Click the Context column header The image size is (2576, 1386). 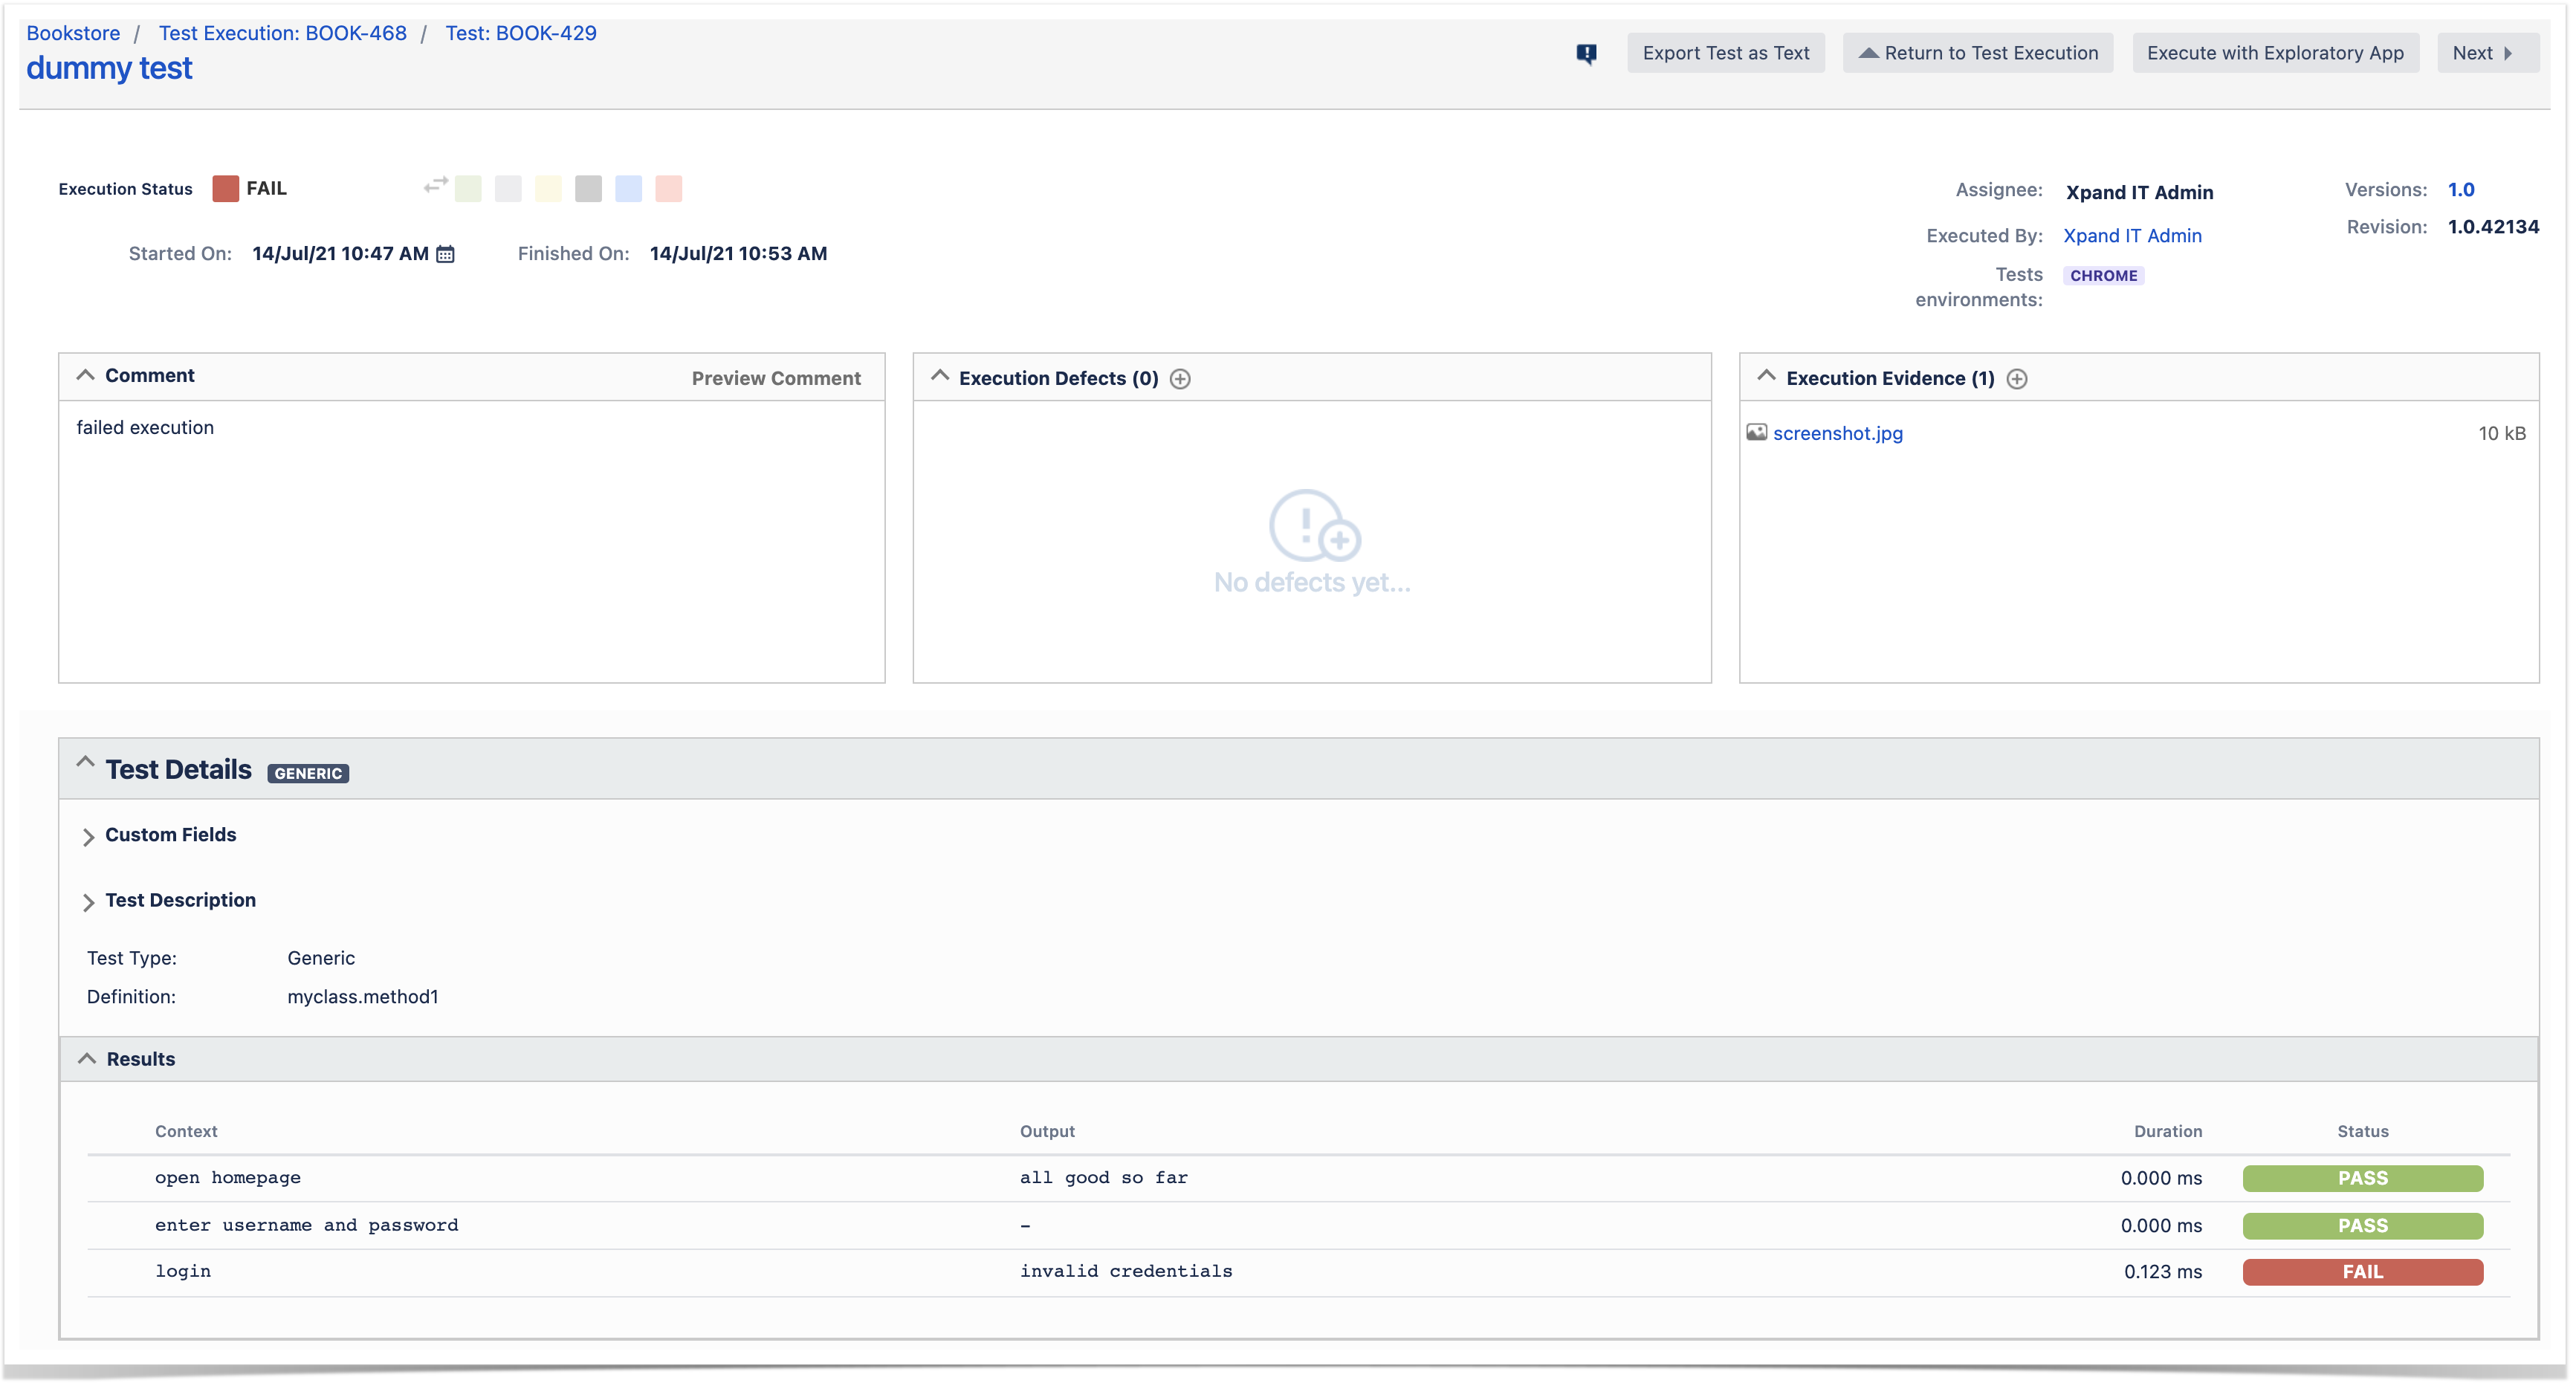(186, 1132)
